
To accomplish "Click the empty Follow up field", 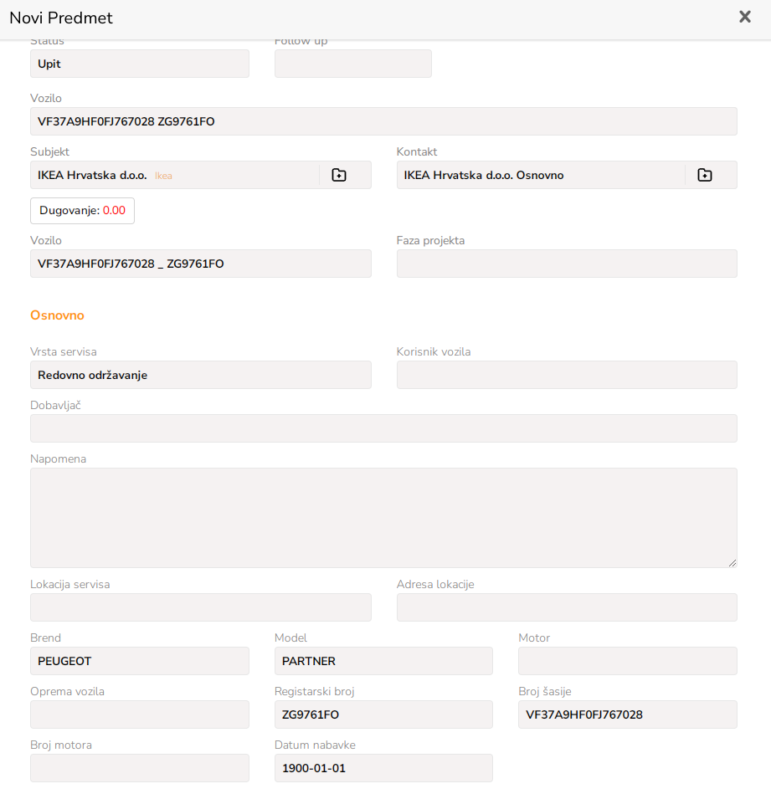I will (353, 64).
